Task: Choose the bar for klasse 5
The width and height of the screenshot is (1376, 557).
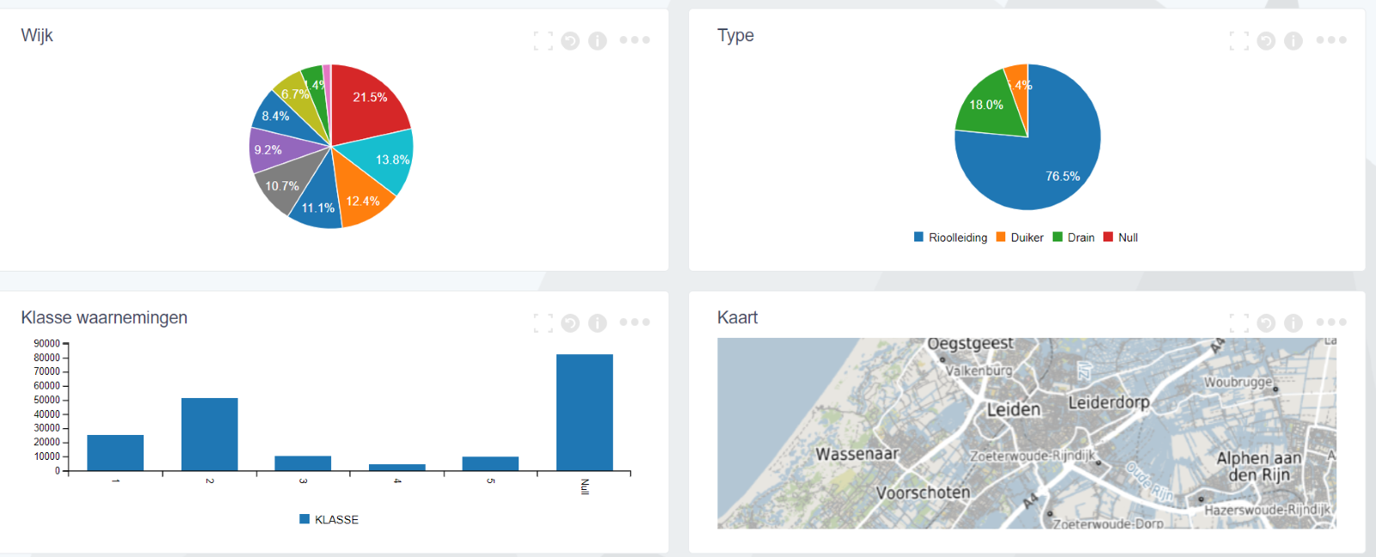Action: [x=490, y=463]
